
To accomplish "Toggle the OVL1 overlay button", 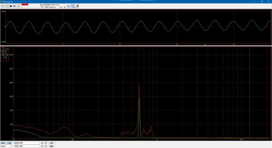I will [x=16, y=143].
